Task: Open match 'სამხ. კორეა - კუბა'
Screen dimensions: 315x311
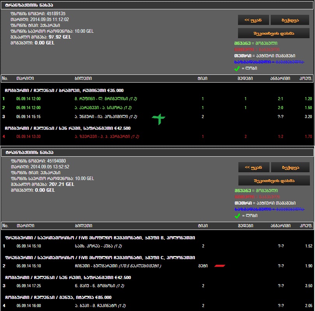Action: [x=98, y=246]
